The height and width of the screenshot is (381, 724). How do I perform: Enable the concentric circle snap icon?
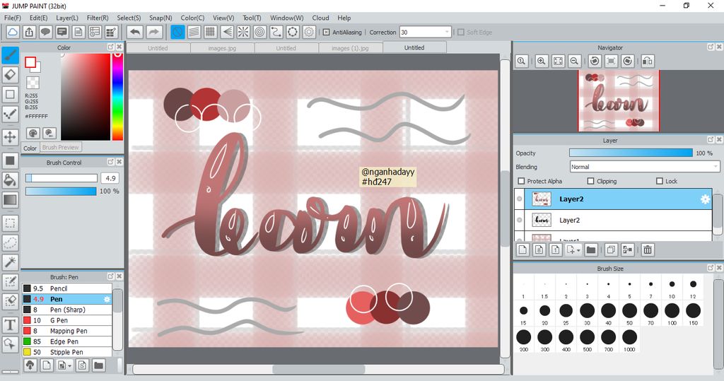click(x=260, y=32)
